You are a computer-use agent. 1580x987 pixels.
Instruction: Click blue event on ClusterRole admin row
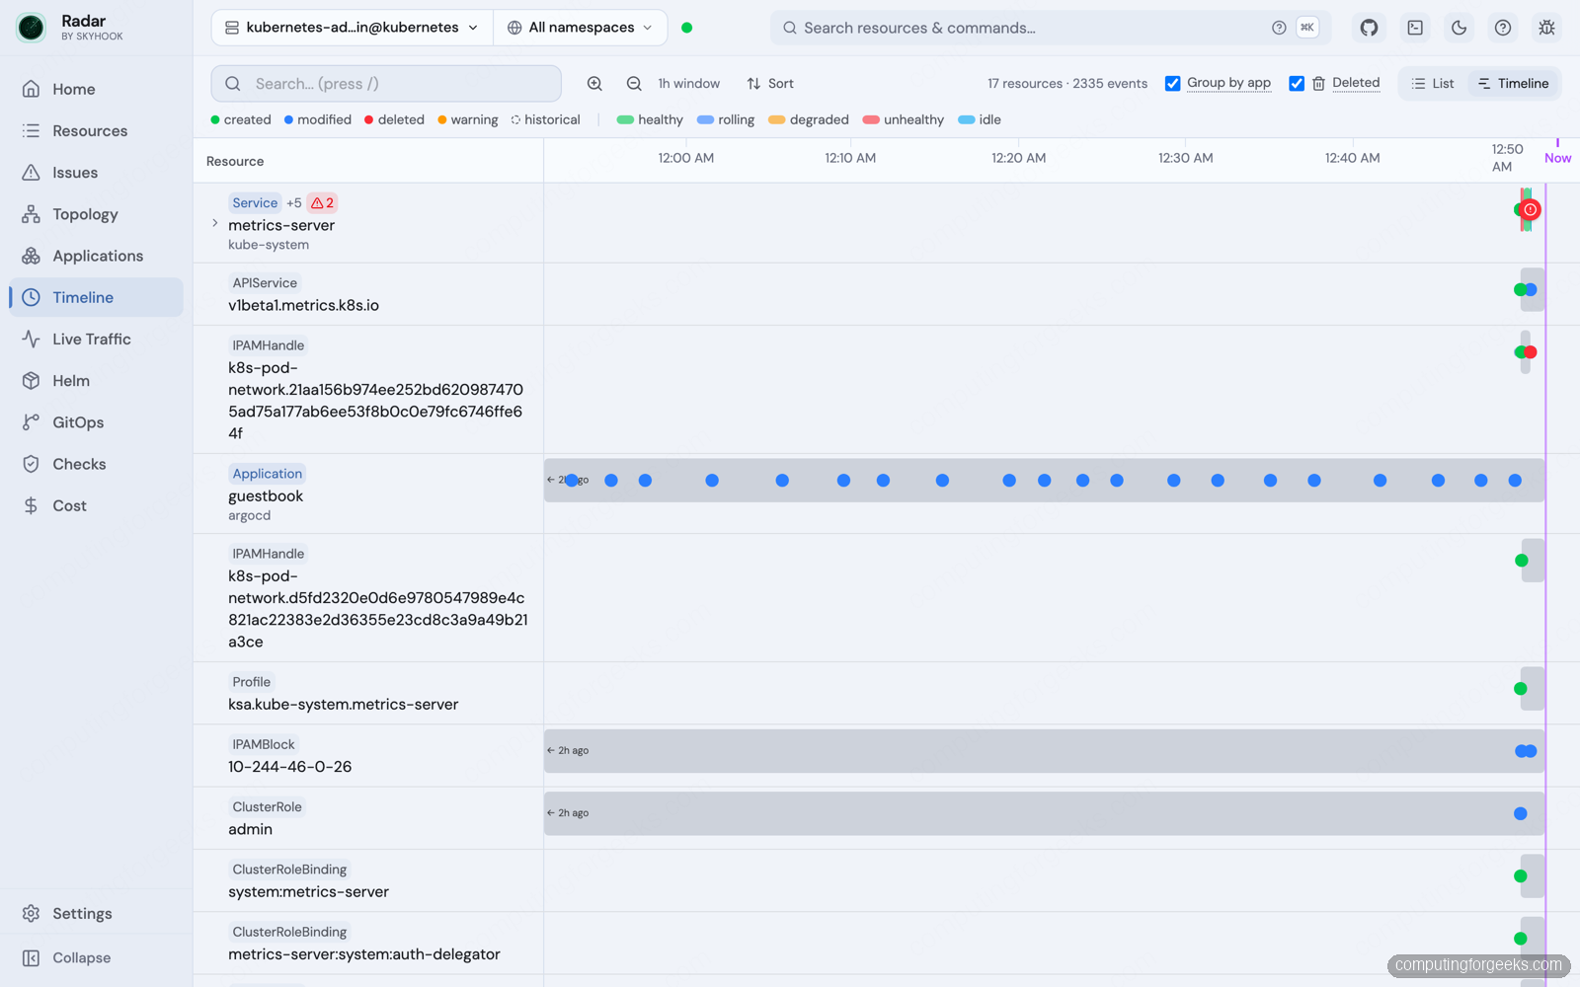(1521, 814)
